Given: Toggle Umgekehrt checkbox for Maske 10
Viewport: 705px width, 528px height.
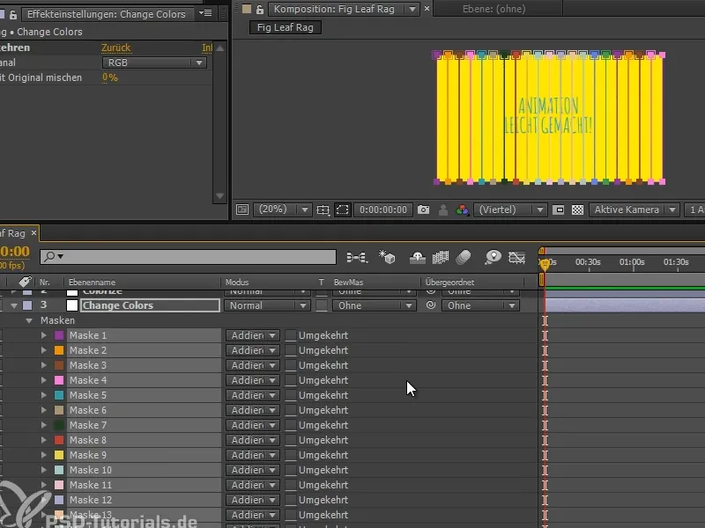Looking at the screenshot, I should 291,470.
